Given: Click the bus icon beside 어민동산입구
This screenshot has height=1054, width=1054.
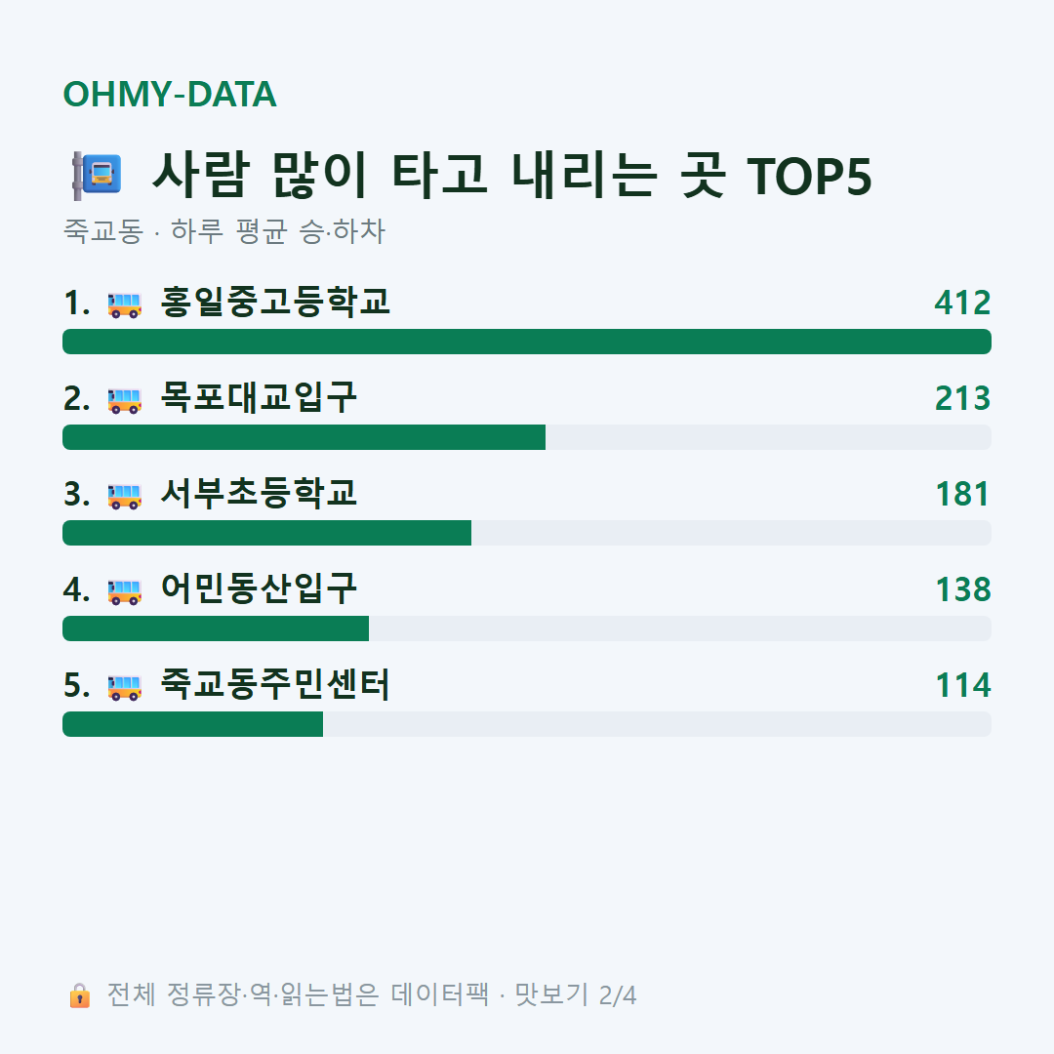Looking at the screenshot, I should [x=124, y=590].
